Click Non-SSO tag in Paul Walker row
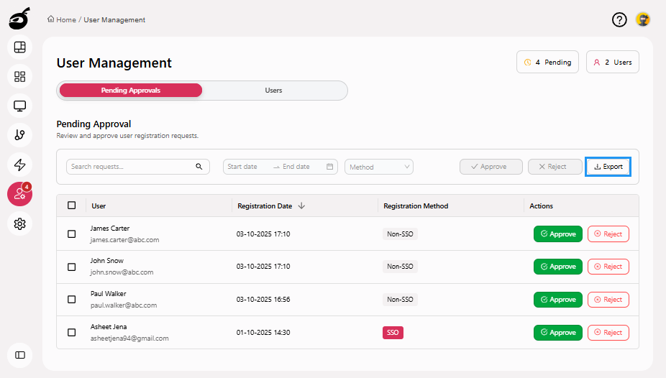The image size is (666, 378). coord(400,300)
